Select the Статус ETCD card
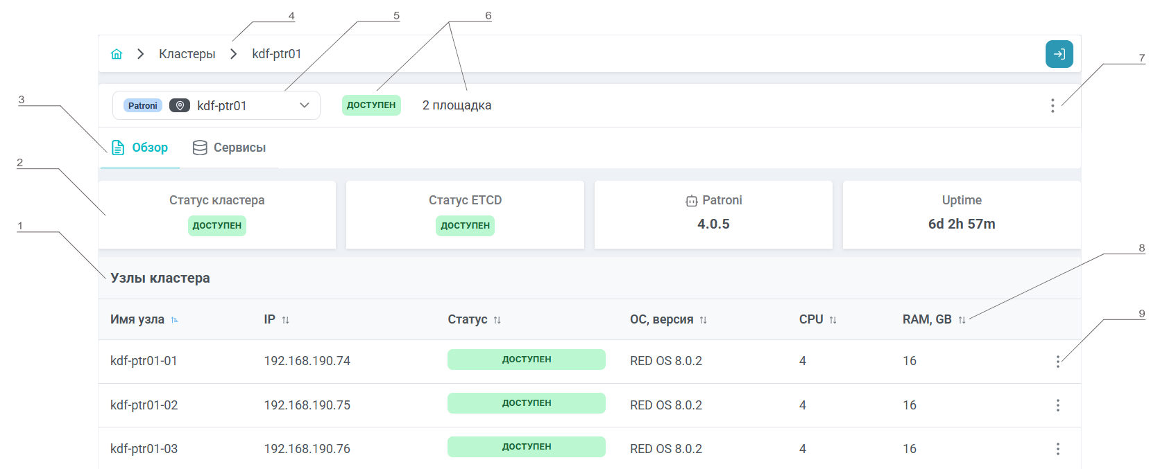 coord(465,215)
